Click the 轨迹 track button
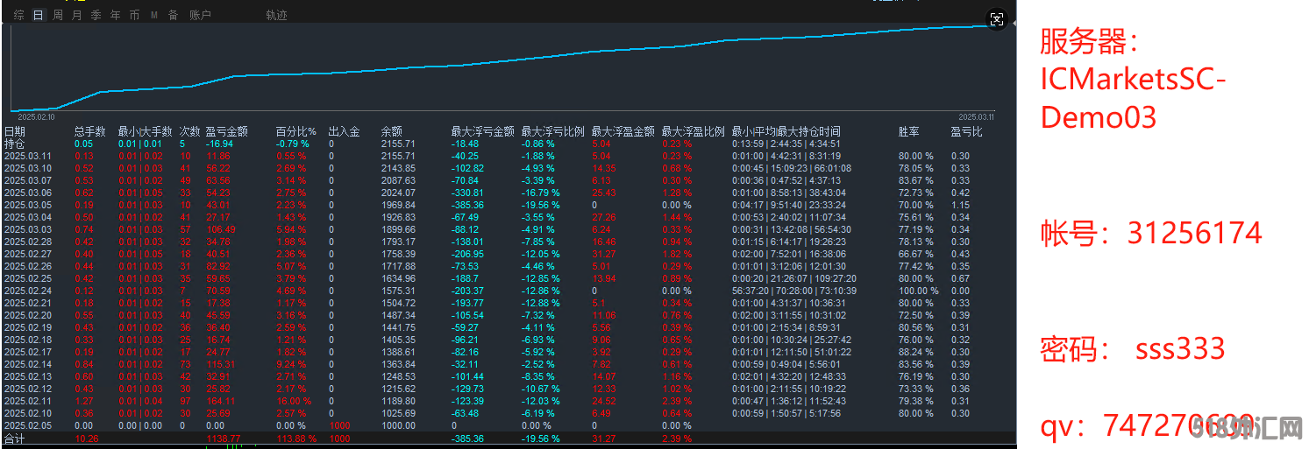Viewport: 1309px width, 449px height. pyautogui.click(x=276, y=15)
